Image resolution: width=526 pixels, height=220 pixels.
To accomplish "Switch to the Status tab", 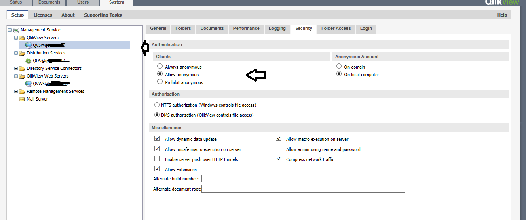I will click(16, 2).
